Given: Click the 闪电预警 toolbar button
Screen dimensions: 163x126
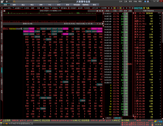Looking at the screenshot, I should pos(104,8).
